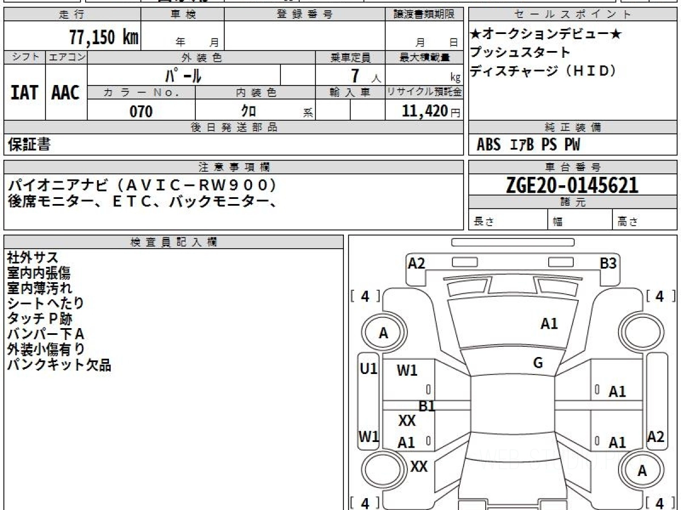Image resolution: width=681 pixels, height=510 pixels.
Task: Select the AAC air conditioner value
Action: click(66, 93)
